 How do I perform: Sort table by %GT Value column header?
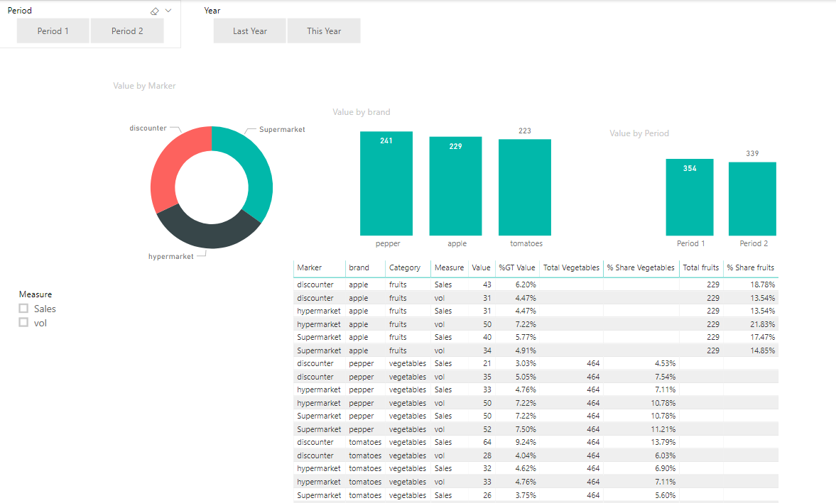[517, 267]
